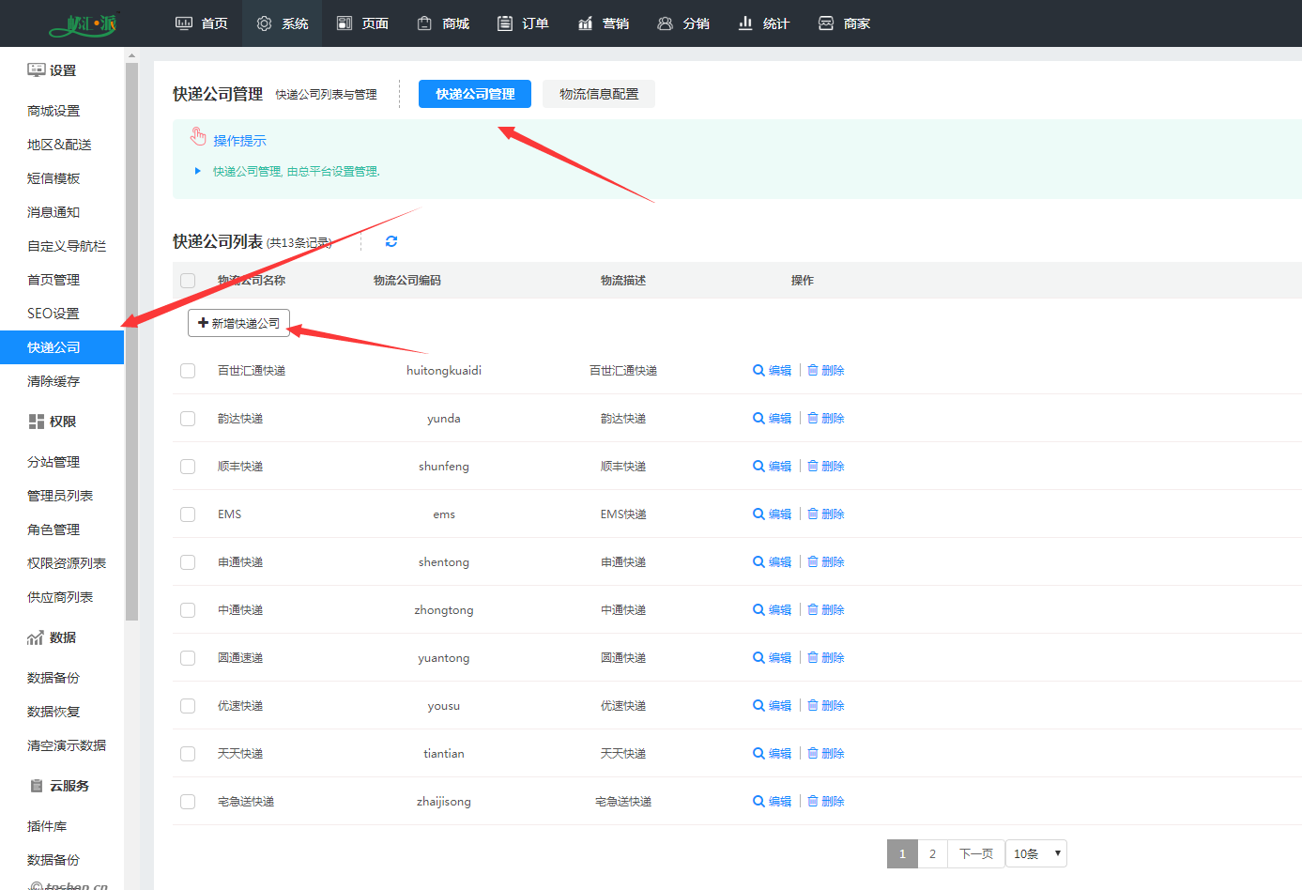Click the 系统 gear icon in top navigation
Screen dimensions: 1302x890
click(x=264, y=23)
